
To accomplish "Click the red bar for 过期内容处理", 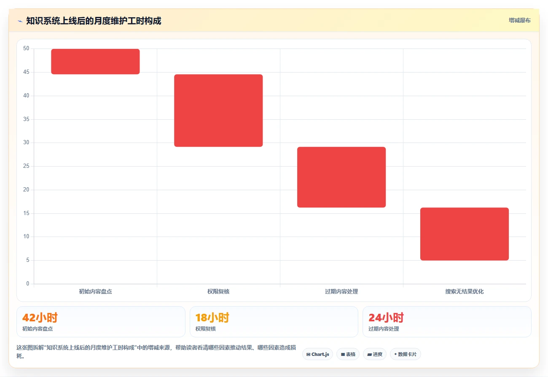I will (341, 177).
